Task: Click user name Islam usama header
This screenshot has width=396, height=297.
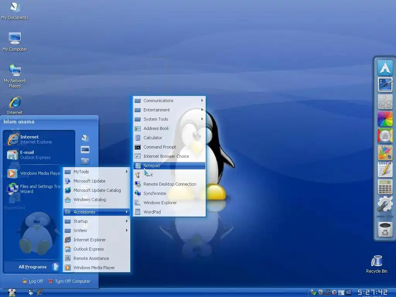Action: point(19,122)
